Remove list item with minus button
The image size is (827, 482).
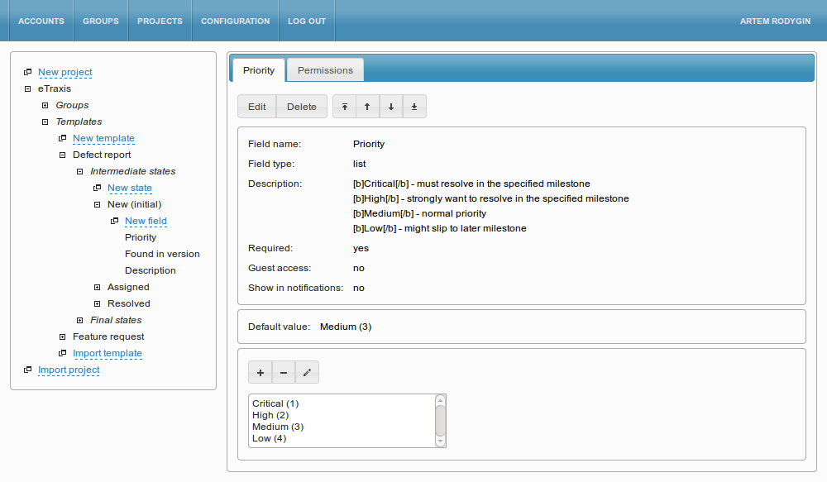tap(284, 373)
